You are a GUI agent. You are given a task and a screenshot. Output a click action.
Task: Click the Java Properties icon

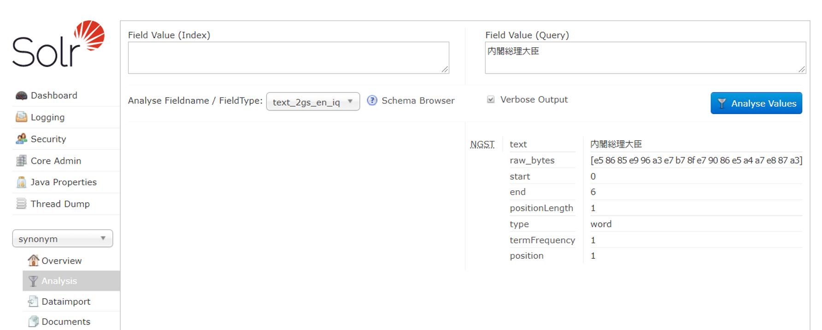21,182
